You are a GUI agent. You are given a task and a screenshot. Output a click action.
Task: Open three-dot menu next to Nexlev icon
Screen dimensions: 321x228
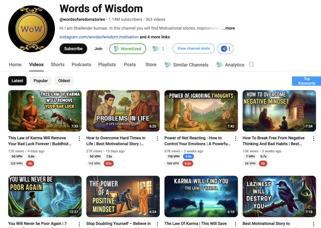click(x=163, y=49)
